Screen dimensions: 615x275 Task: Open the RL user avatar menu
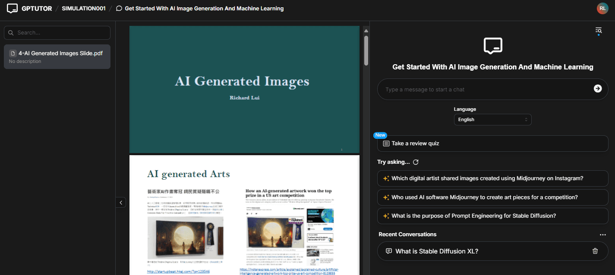tap(602, 8)
